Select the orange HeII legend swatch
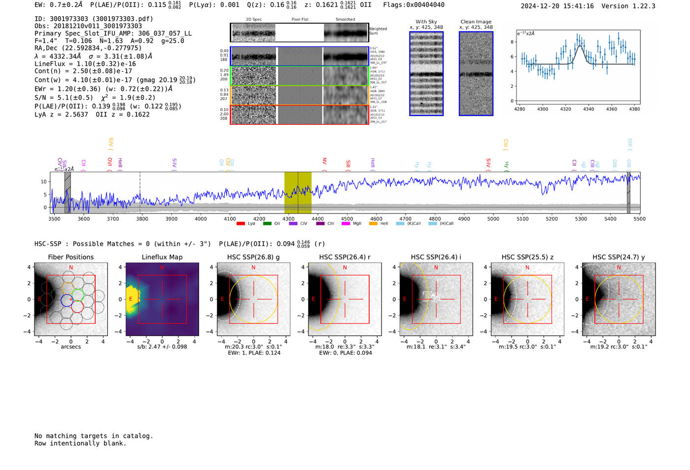Image resolution: width=690 pixels, height=470 pixels. pyautogui.click(x=373, y=224)
